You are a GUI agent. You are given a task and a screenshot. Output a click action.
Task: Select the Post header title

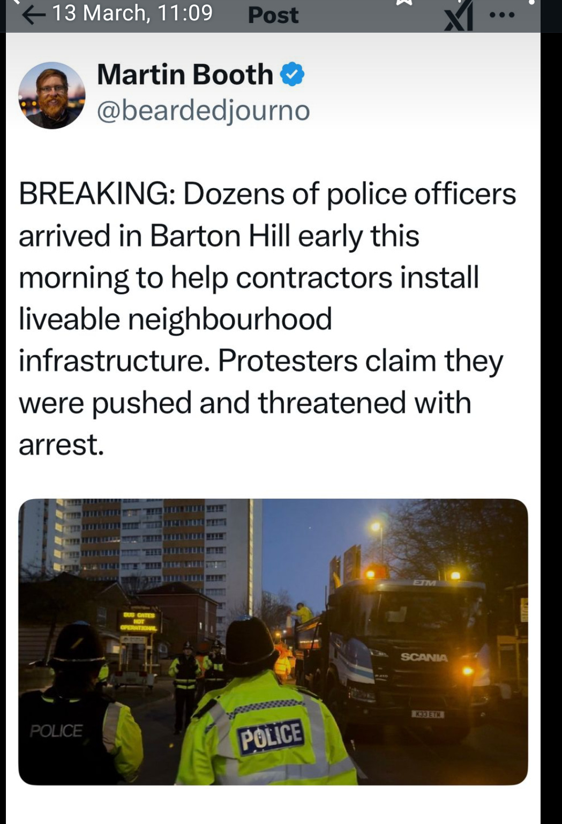[x=273, y=15]
